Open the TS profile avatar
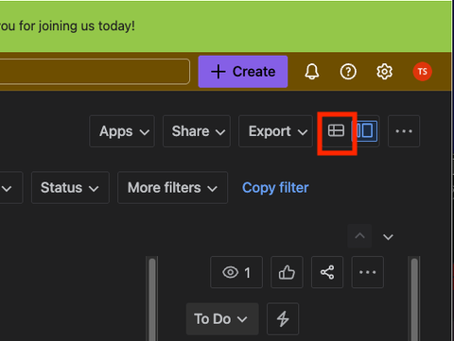454x341 pixels. click(422, 72)
